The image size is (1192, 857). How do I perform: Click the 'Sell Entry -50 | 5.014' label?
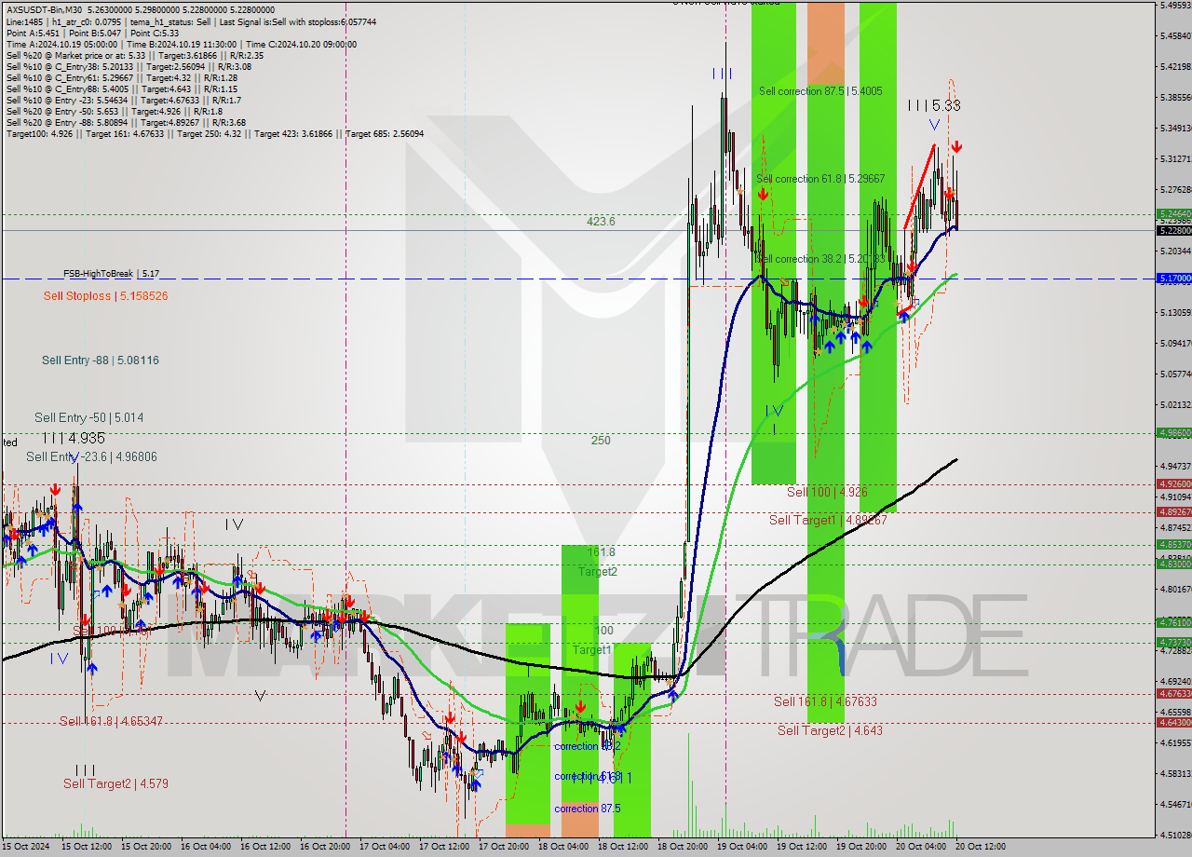pos(88,417)
